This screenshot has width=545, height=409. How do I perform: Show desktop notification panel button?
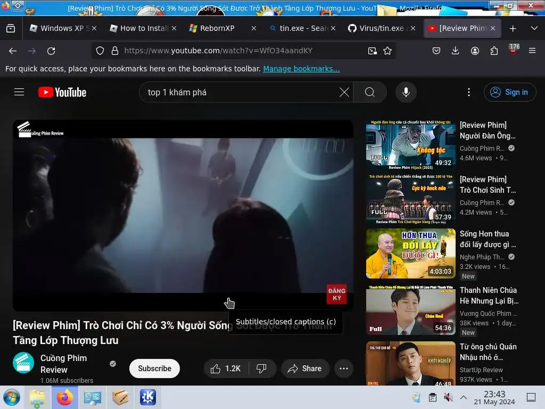coord(531,397)
